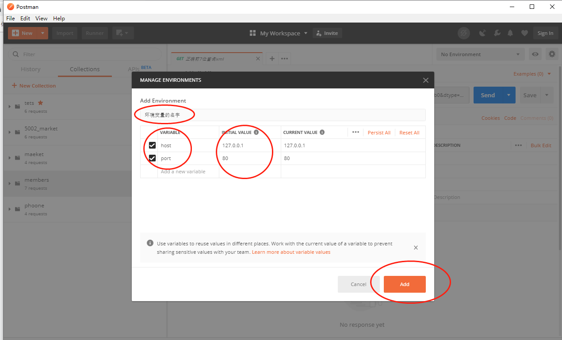Open No Environment dropdown
Image resolution: width=562 pixels, height=340 pixels.
pos(481,54)
